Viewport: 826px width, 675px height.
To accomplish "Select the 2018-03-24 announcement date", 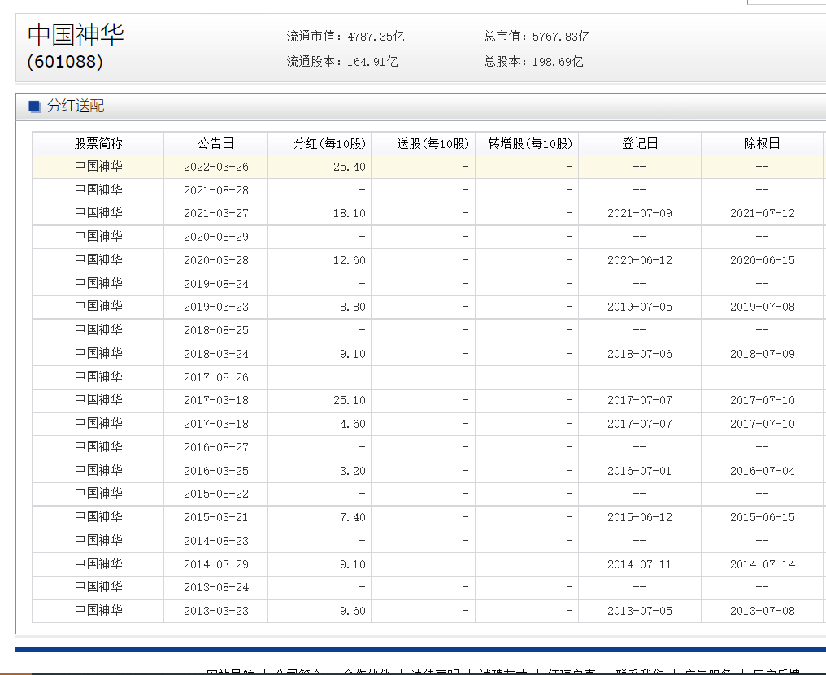I will pos(216,354).
